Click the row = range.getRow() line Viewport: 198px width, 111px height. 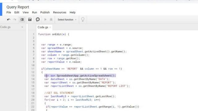[61, 58]
